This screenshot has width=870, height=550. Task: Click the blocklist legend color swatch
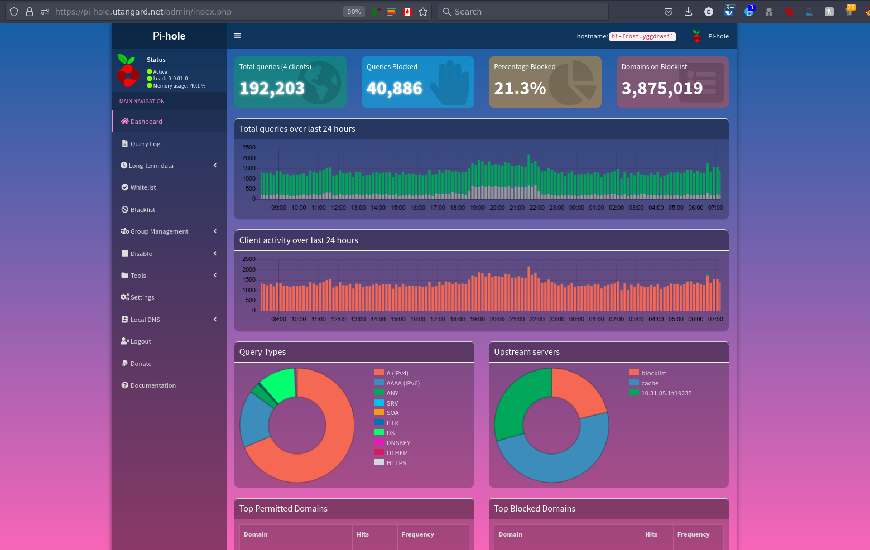(634, 373)
